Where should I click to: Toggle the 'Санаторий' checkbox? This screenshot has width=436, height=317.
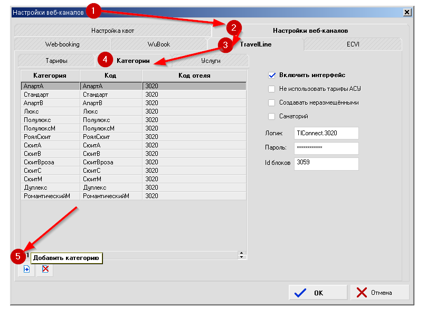(272, 116)
